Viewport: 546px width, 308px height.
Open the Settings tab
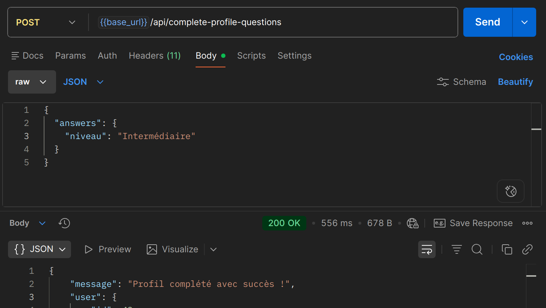(295, 56)
